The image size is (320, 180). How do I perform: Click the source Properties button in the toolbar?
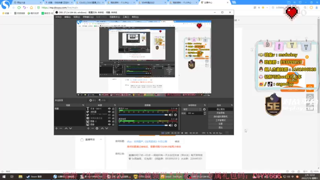(93, 100)
